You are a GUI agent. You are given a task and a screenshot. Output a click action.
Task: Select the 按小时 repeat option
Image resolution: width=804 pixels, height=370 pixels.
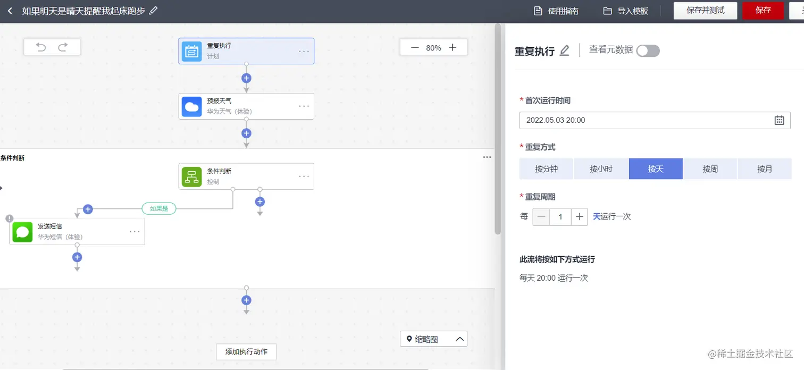tap(601, 169)
